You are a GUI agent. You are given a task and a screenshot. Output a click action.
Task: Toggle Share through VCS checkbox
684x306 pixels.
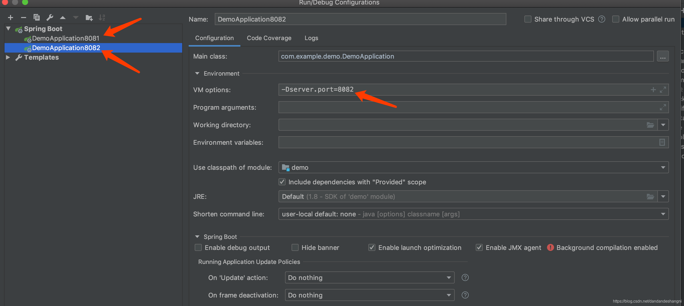click(528, 19)
